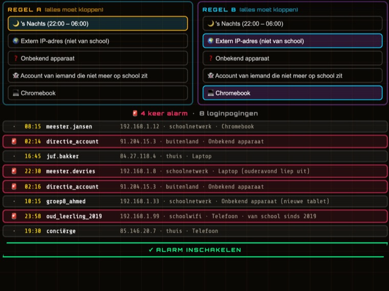Click IP address 85.146.20.7
Screen dimensions: 389x291
point(138,231)
